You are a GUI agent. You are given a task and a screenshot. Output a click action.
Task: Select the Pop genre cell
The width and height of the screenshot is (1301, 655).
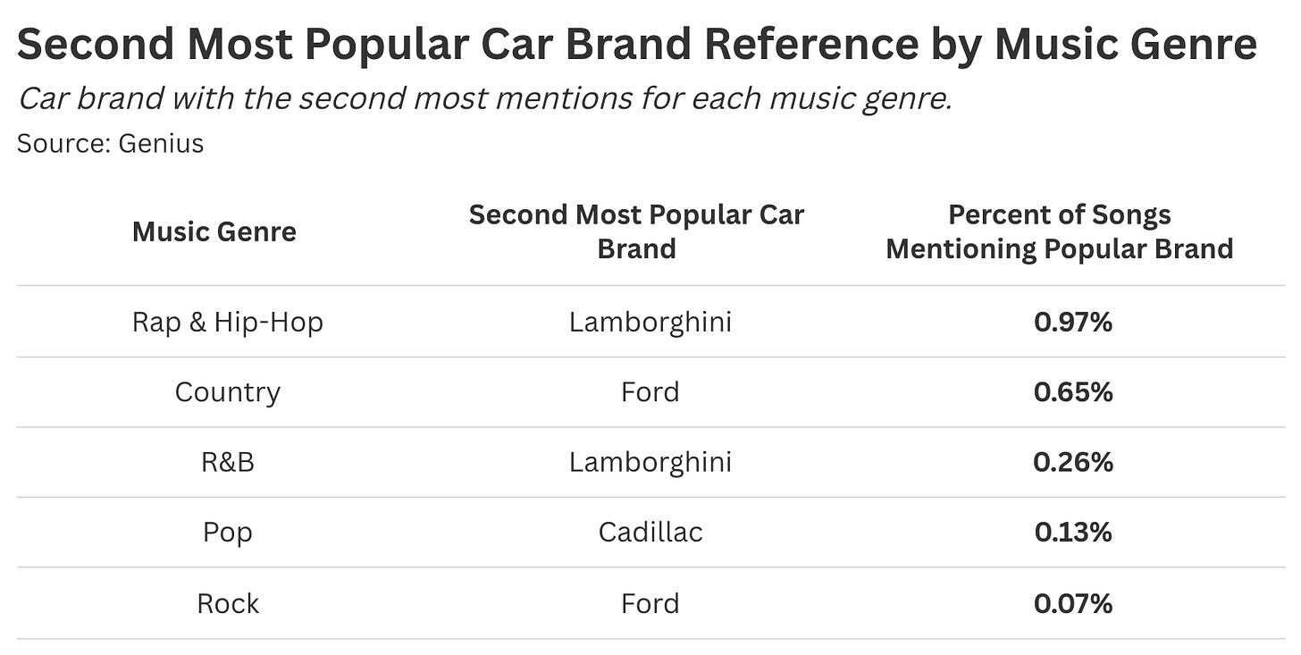(228, 533)
